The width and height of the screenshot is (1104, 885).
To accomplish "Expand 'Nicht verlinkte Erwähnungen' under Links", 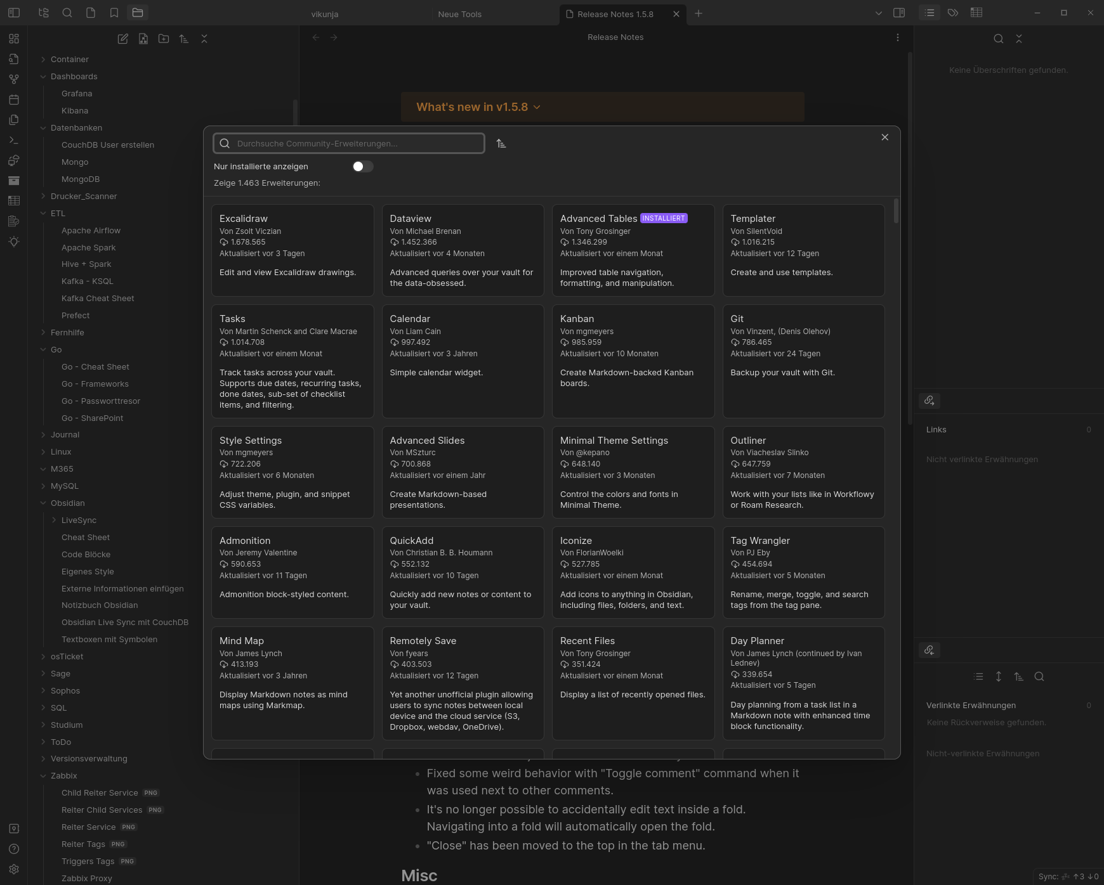I will pyautogui.click(x=982, y=460).
